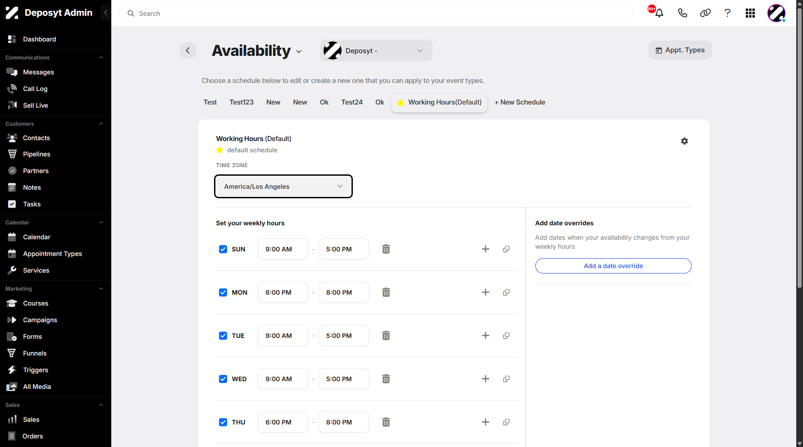Open the MON start time 6:00 PM field
The width and height of the screenshot is (803, 447).
pyautogui.click(x=283, y=292)
